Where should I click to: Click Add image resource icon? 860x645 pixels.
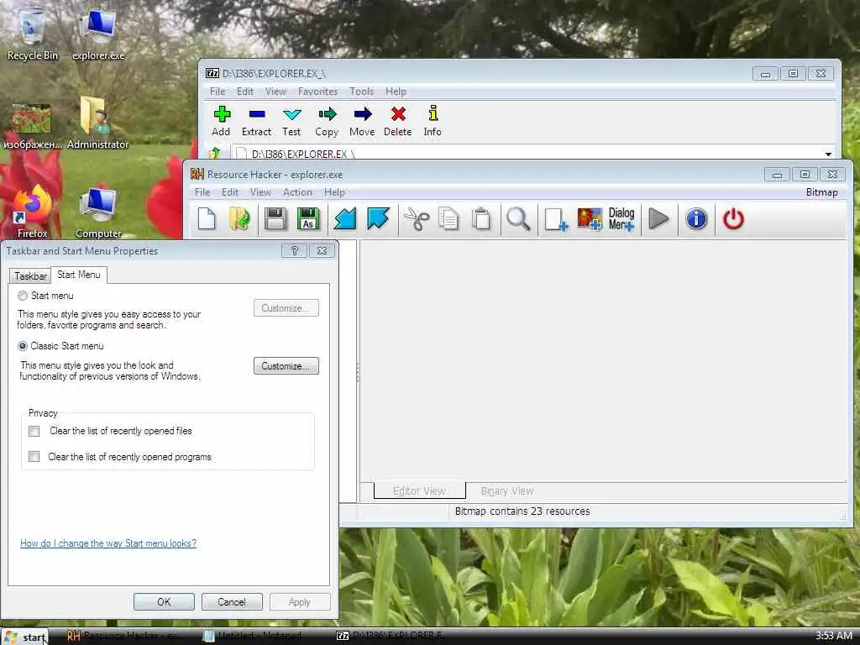590,219
